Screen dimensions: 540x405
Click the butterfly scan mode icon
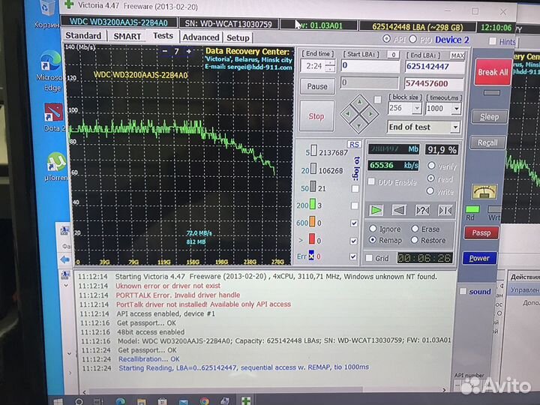(445, 210)
